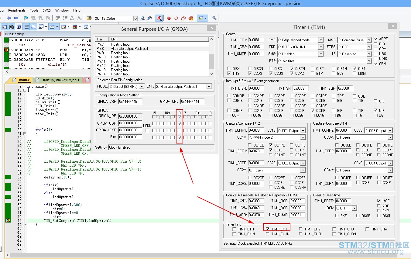Expand the GUI_SetColor search combo box
The width and height of the screenshot is (411, 259).
click(135, 19)
